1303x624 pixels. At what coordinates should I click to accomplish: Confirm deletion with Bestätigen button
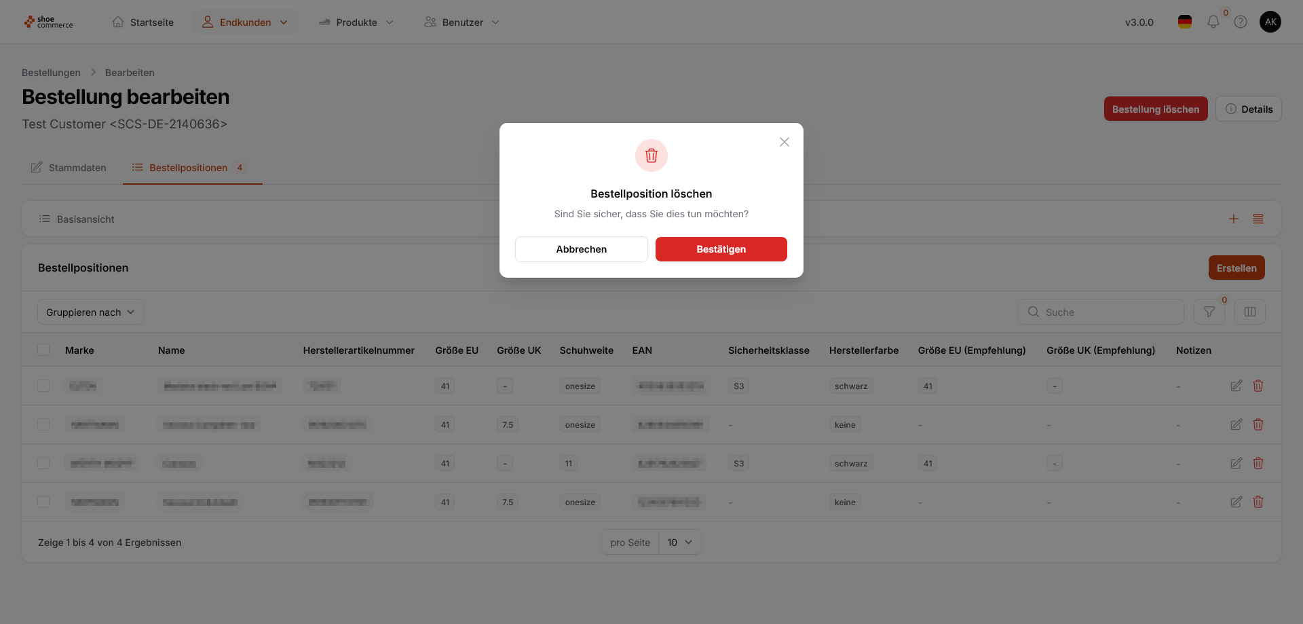721,249
